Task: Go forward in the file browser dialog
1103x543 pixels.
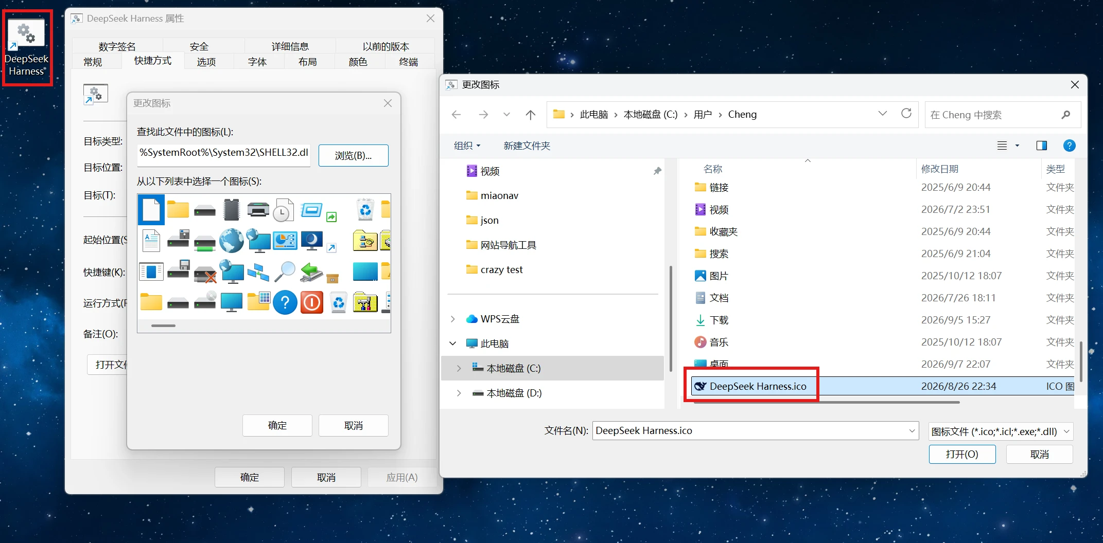Action: coord(483,114)
